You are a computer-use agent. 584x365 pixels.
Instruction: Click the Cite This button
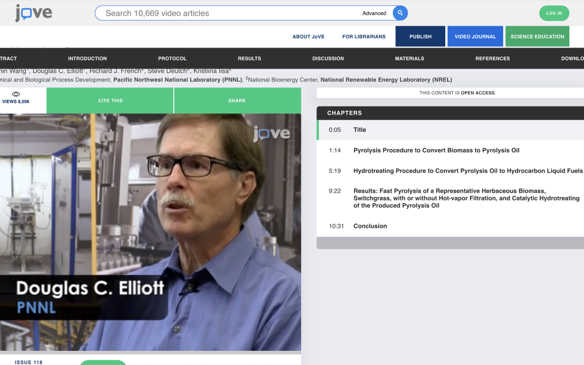[110, 101]
